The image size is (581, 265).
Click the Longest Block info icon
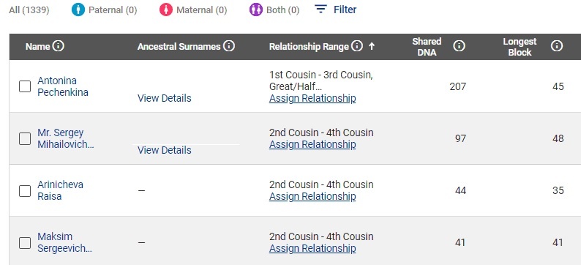pos(557,46)
